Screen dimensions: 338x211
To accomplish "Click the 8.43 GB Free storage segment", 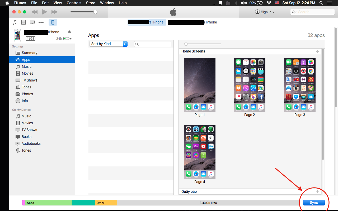I will tap(208, 203).
